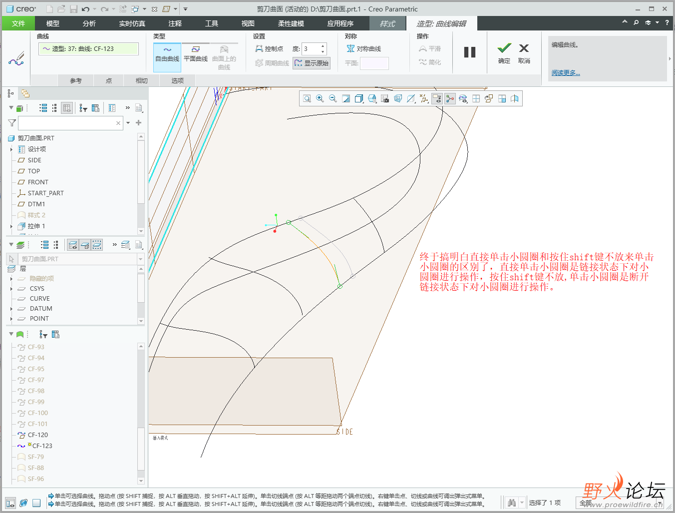Image resolution: width=675 pixels, height=513 pixels.
Task: Select Planar curve type
Action: click(196, 54)
